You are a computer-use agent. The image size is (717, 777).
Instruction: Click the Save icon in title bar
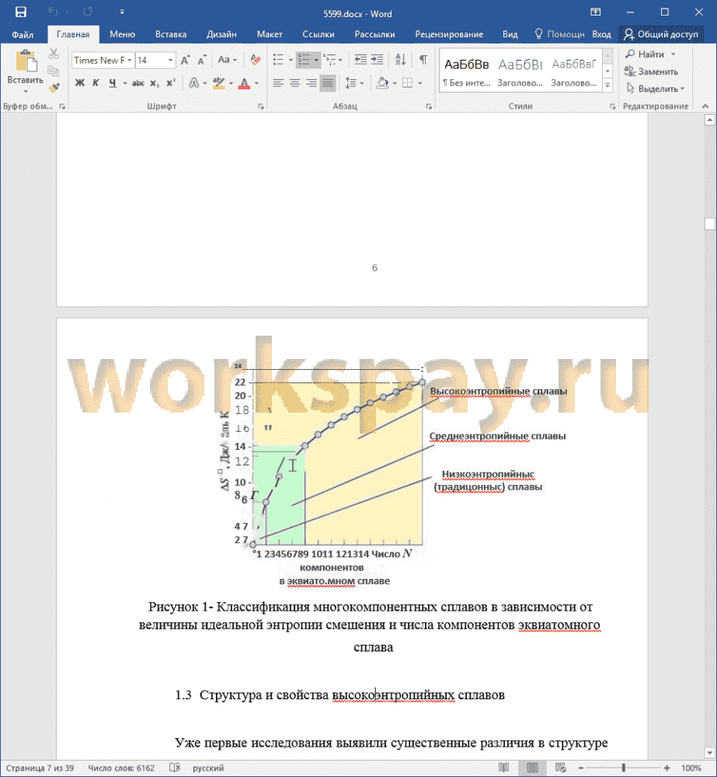click(x=20, y=12)
